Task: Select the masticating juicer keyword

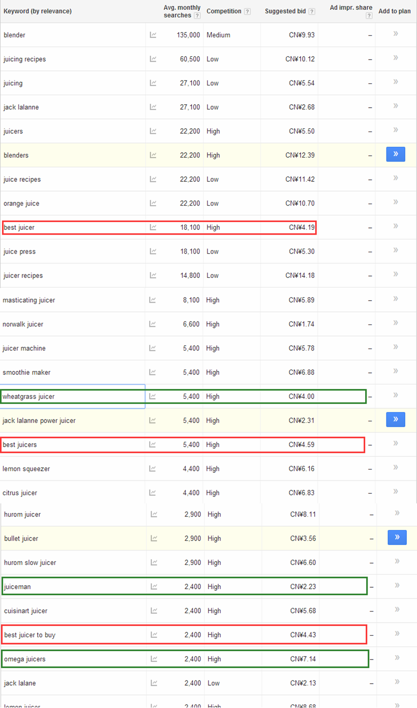Action: [x=29, y=300]
